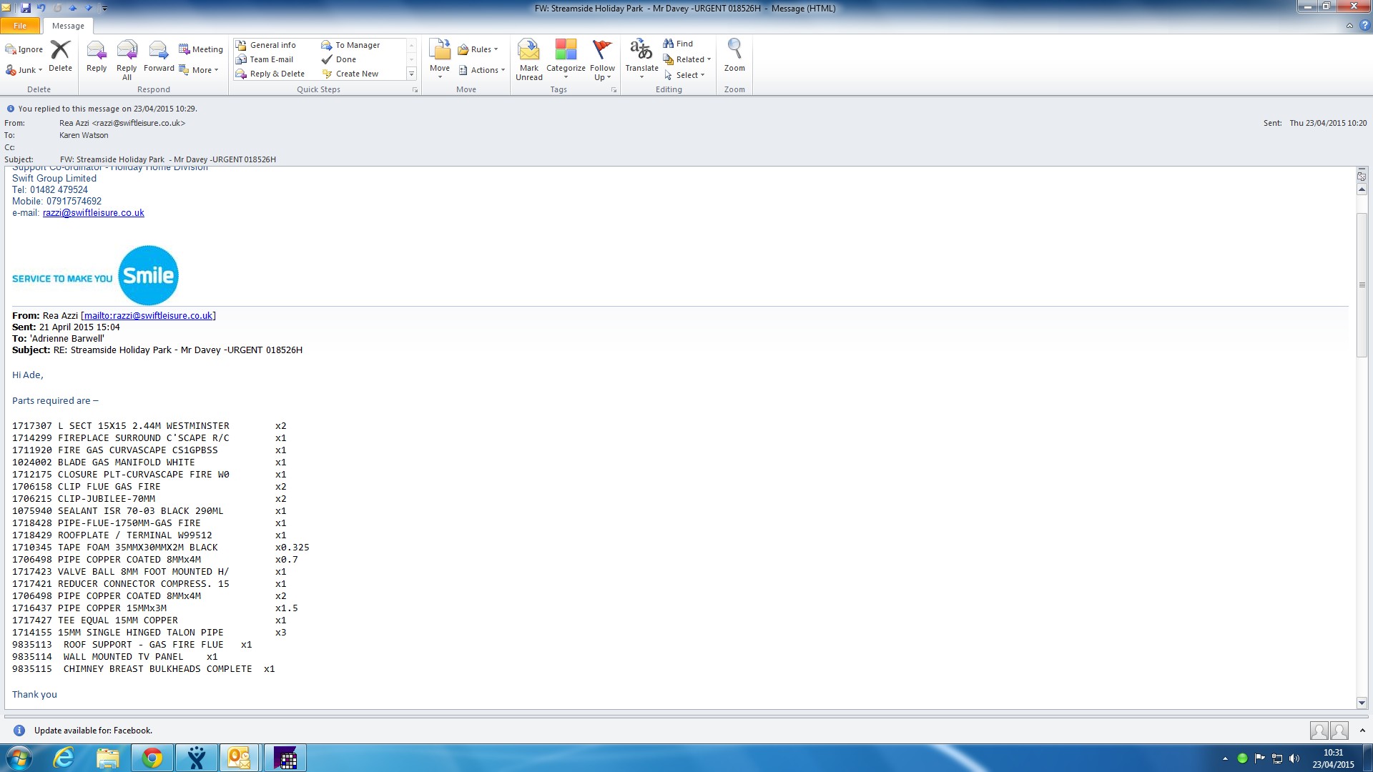
Task: Apply the To Manager quick step
Action: pyautogui.click(x=350, y=45)
